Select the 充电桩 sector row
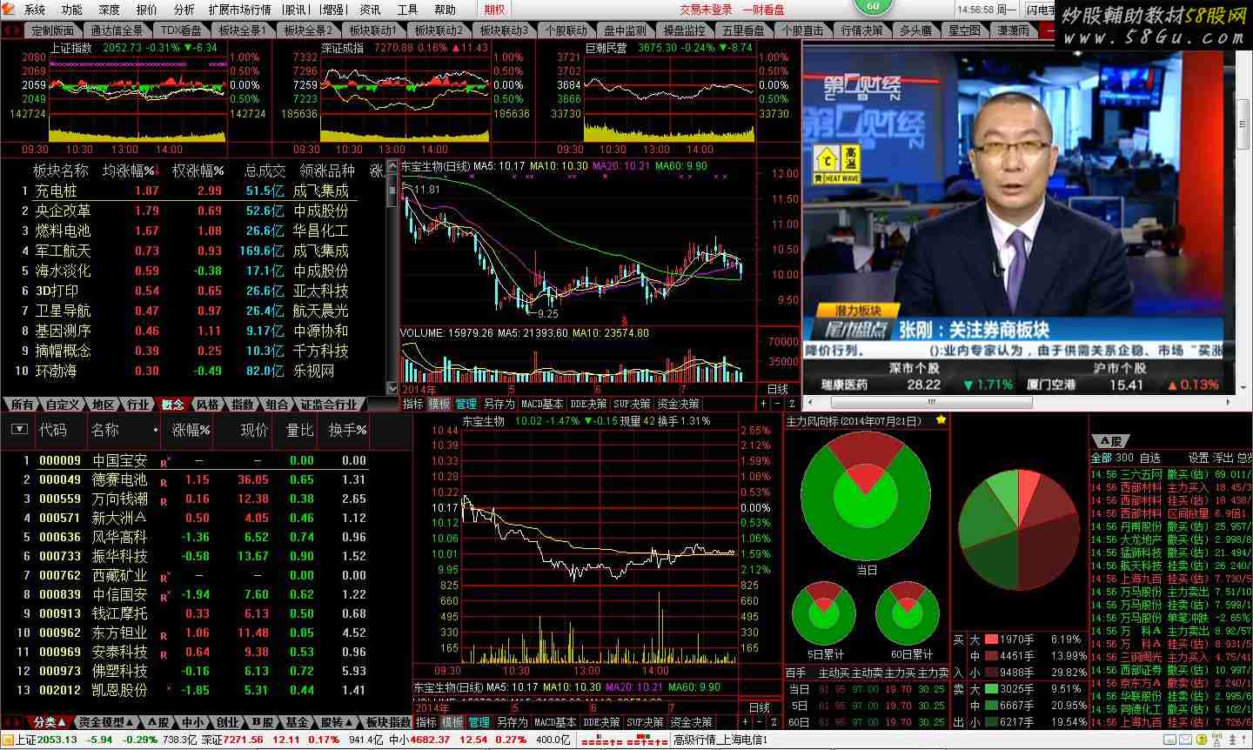This screenshot has width=1253, height=750. click(x=191, y=191)
